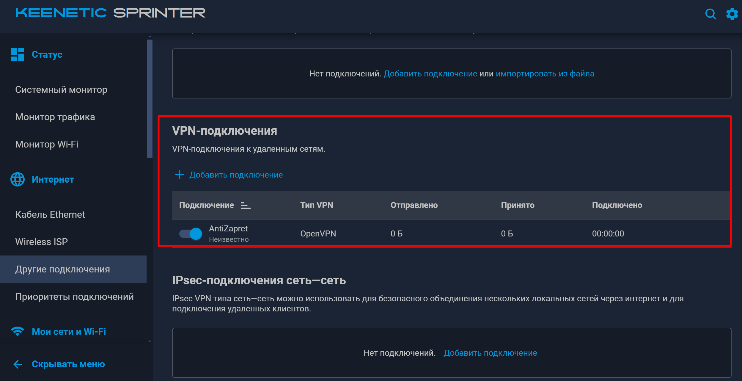Open the AntiZapret connection entry
742x381 pixels.
pyautogui.click(x=228, y=228)
